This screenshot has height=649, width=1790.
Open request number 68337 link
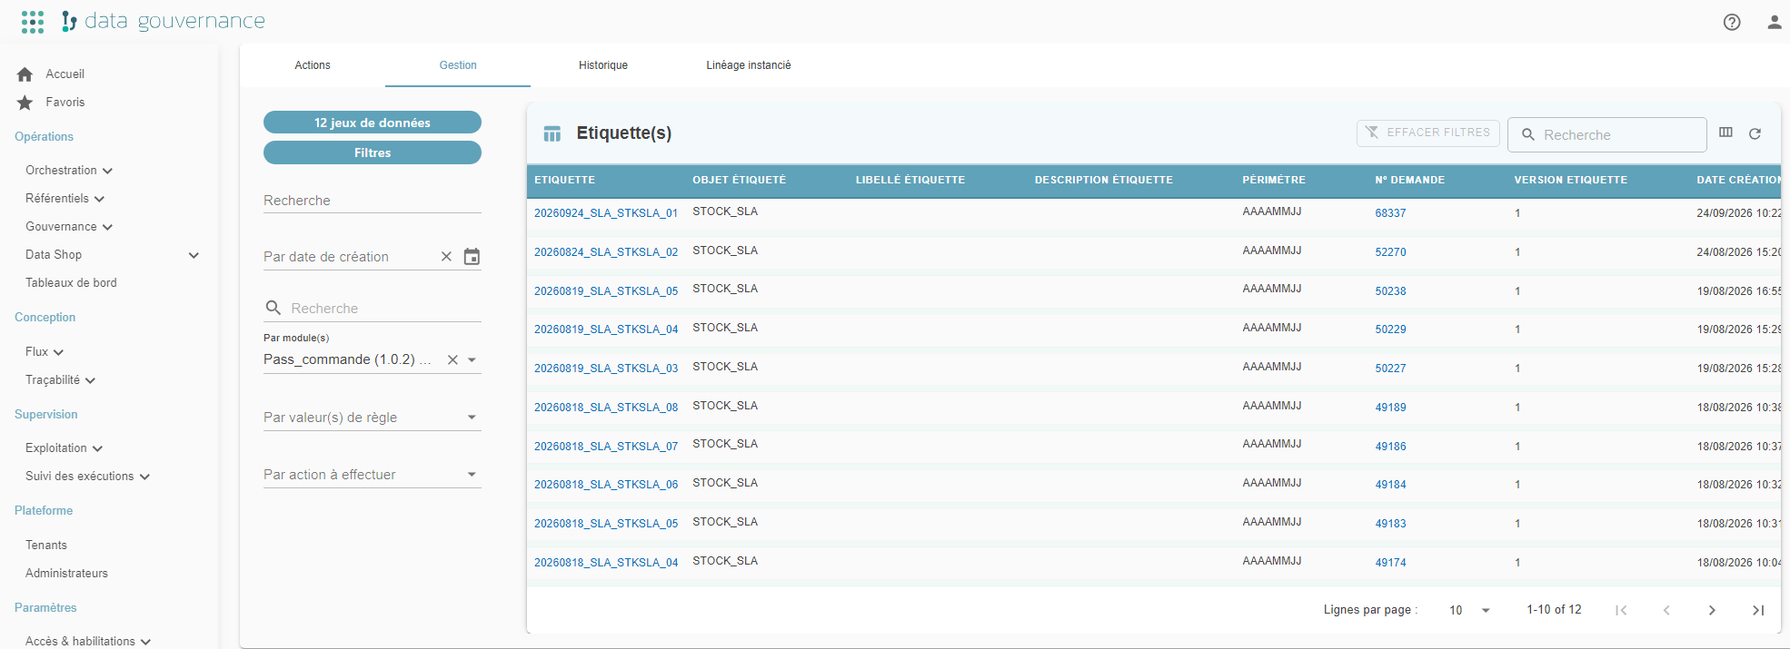1390,213
